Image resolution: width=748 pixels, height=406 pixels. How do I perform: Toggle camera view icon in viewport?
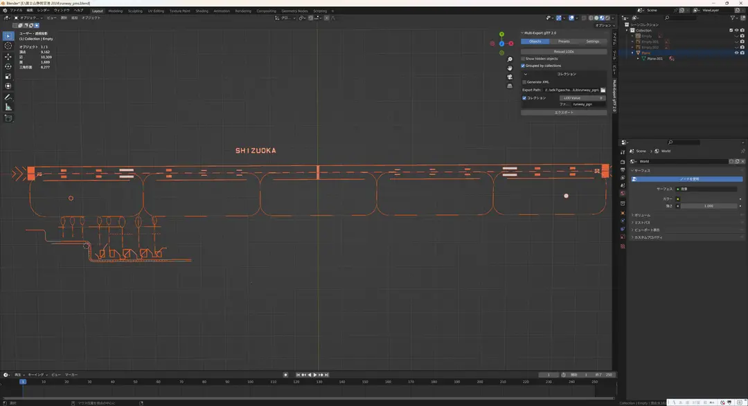(x=510, y=77)
